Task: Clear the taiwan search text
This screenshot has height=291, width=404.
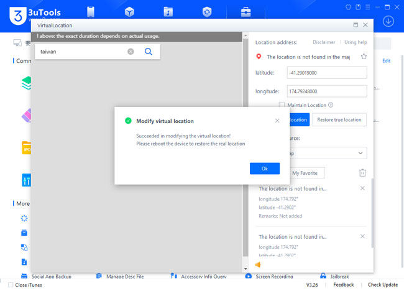Action: 131,52
